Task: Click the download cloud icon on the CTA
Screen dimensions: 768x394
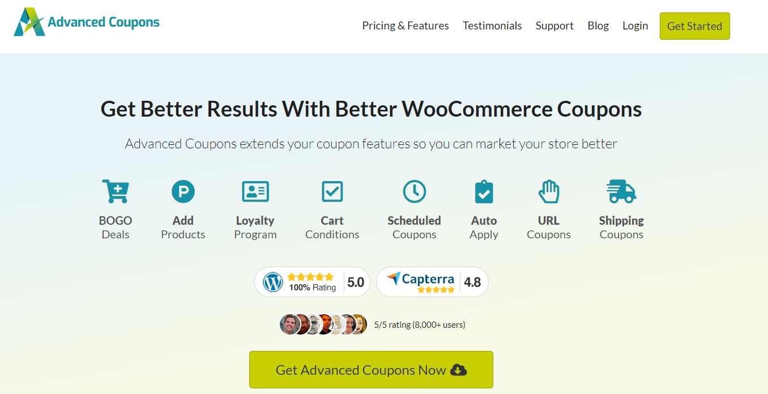Action: pos(458,369)
